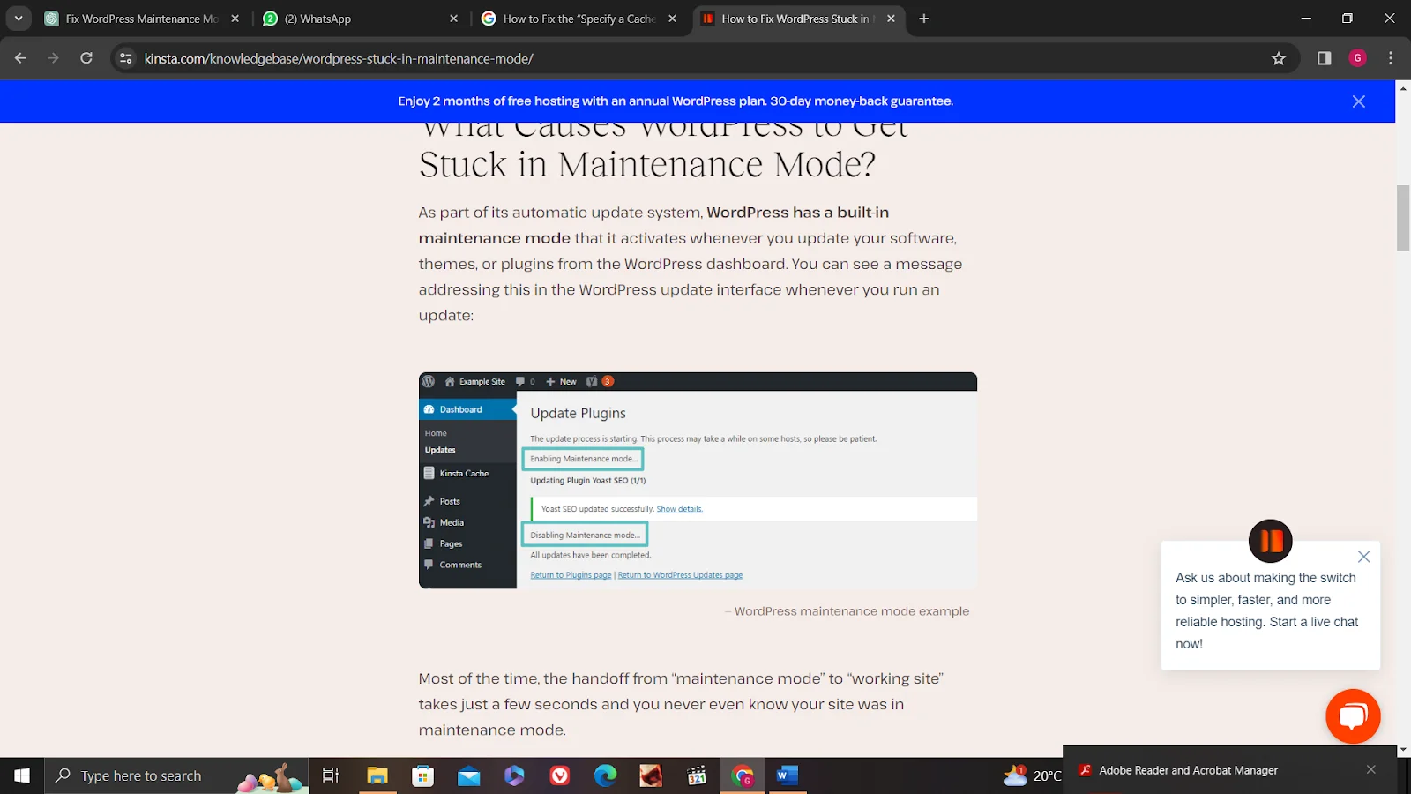Click the site information icon in address bar

pos(126,58)
